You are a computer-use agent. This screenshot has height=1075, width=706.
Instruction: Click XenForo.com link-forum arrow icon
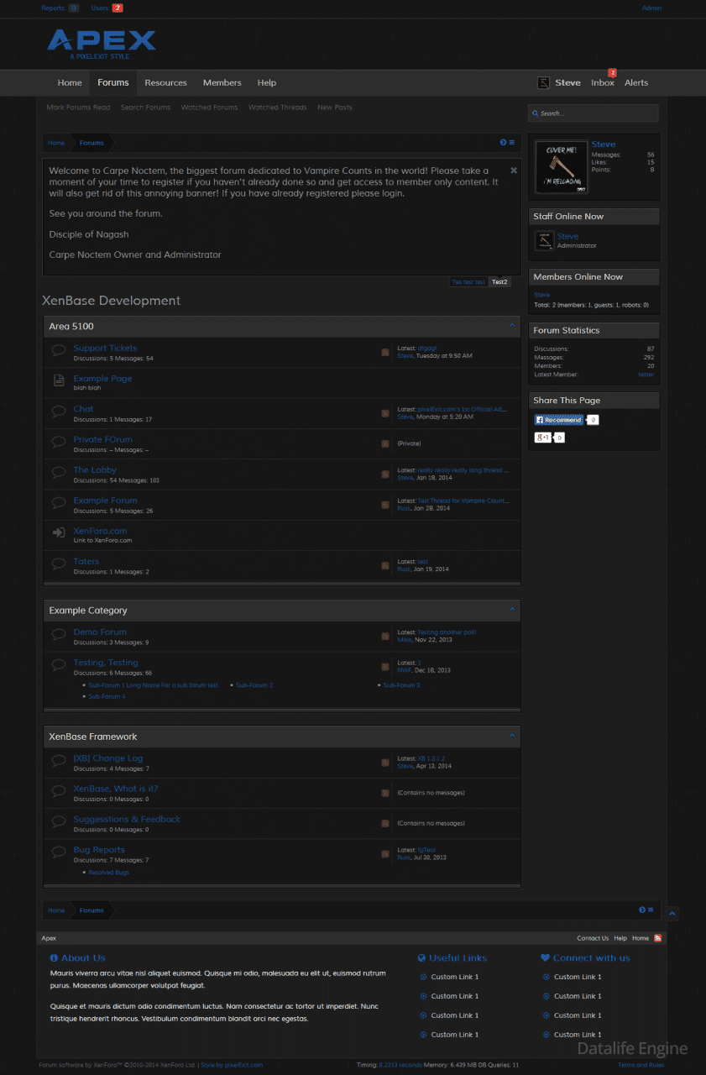[59, 532]
